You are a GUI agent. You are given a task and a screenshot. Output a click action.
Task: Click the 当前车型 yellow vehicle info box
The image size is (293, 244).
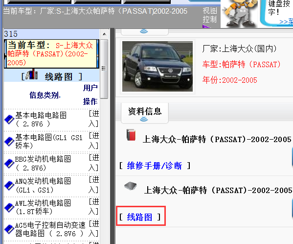tap(51, 54)
